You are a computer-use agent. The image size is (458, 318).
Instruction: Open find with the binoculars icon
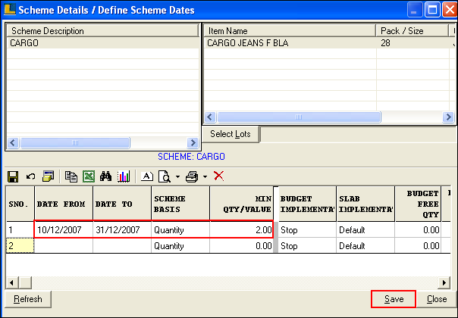click(x=105, y=176)
